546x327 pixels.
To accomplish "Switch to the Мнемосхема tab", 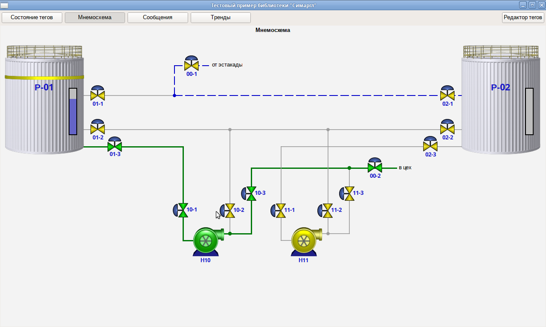I will [95, 17].
